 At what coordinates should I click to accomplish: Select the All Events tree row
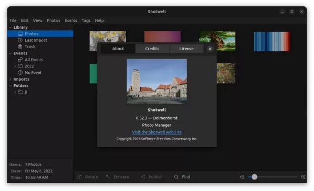coord(40,60)
